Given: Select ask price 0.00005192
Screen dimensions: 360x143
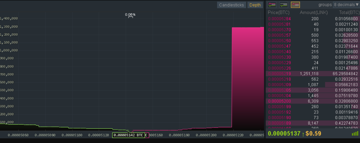Looking at the screenshot, I should pos(279,112).
